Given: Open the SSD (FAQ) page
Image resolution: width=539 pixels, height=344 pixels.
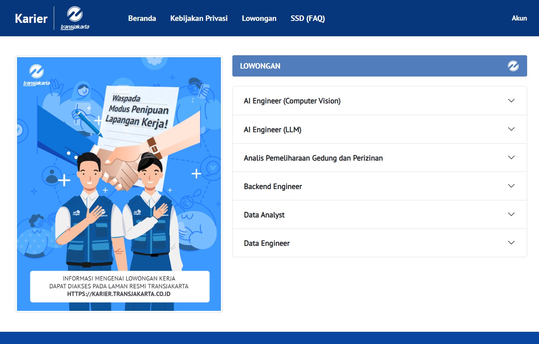Looking at the screenshot, I should pos(307,18).
